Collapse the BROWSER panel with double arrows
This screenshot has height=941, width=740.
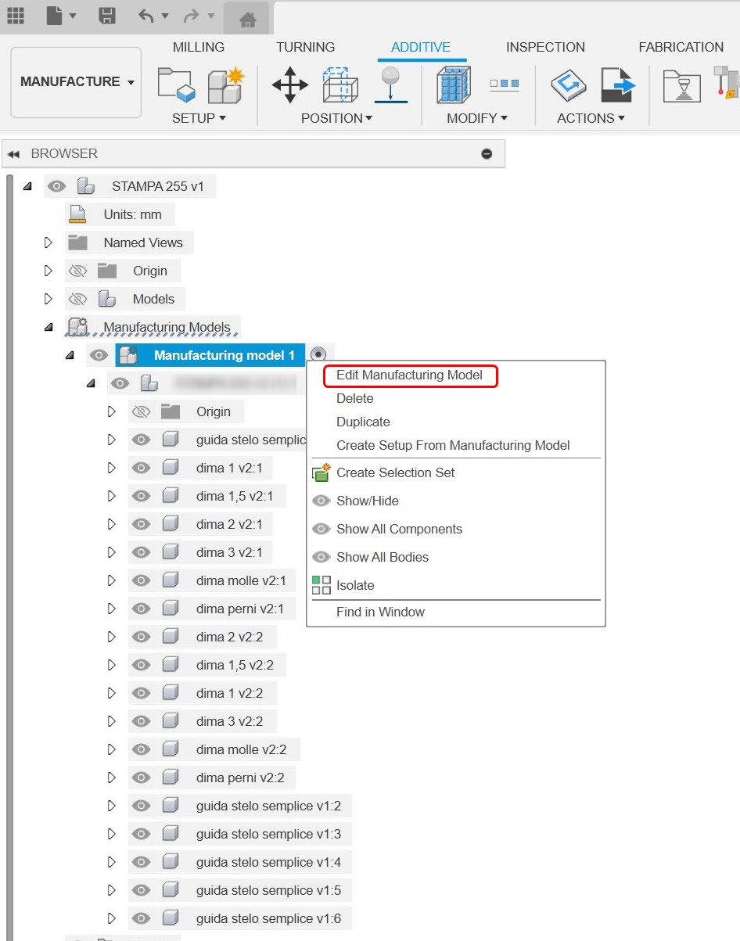click(x=13, y=153)
